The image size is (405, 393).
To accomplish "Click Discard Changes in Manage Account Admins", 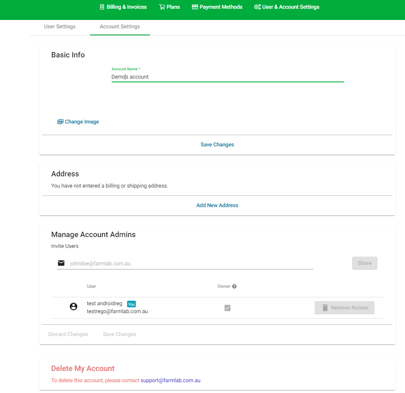I will point(68,334).
